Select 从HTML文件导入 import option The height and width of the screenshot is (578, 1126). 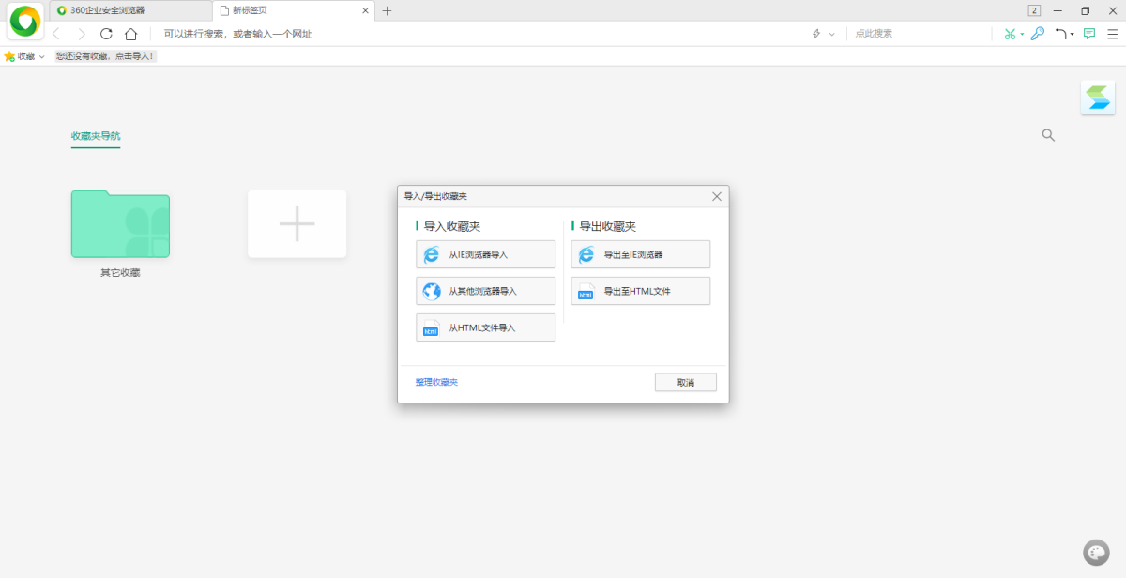point(485,327)
